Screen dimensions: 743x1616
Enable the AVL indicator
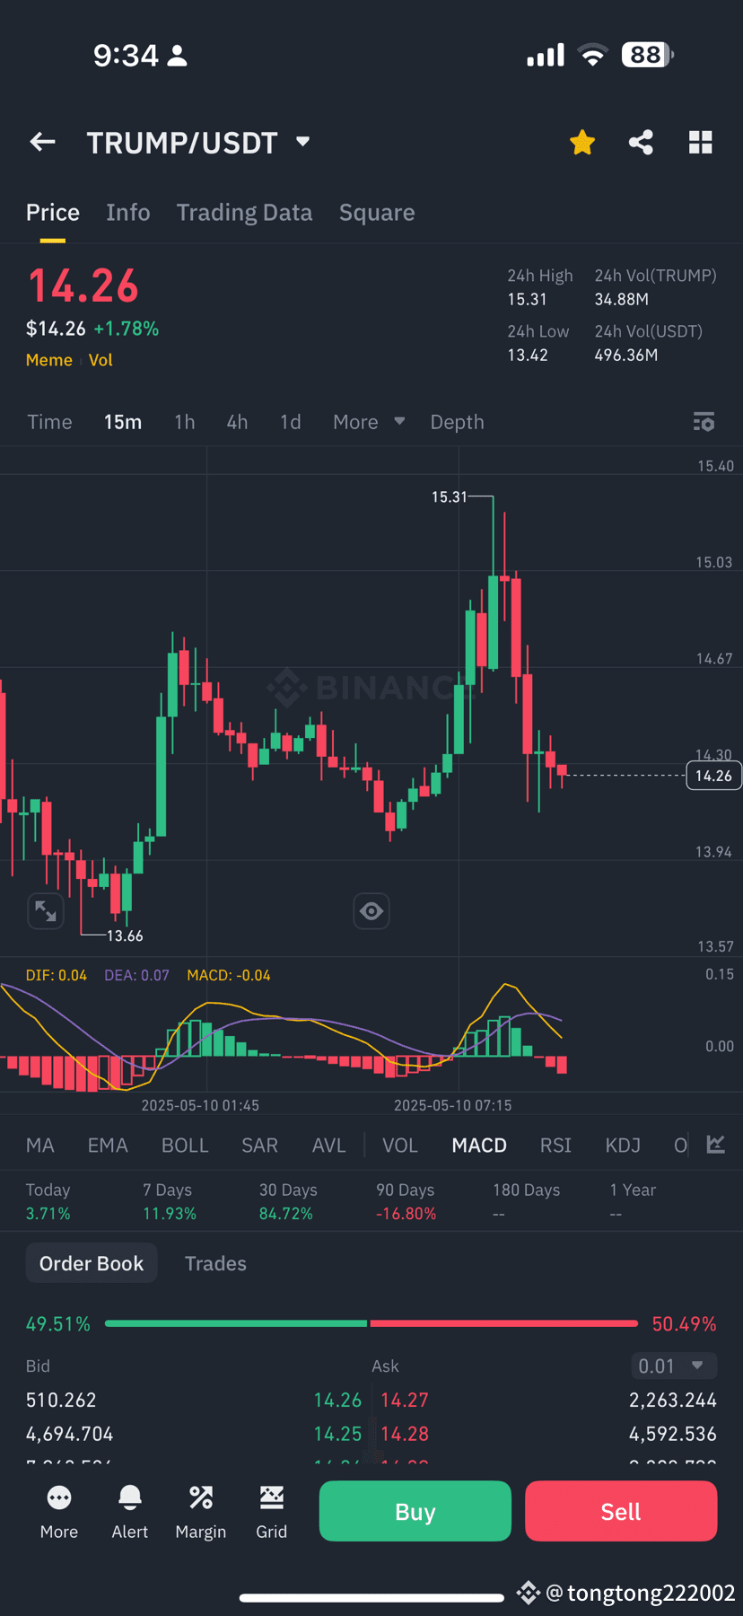[329, 1146]
